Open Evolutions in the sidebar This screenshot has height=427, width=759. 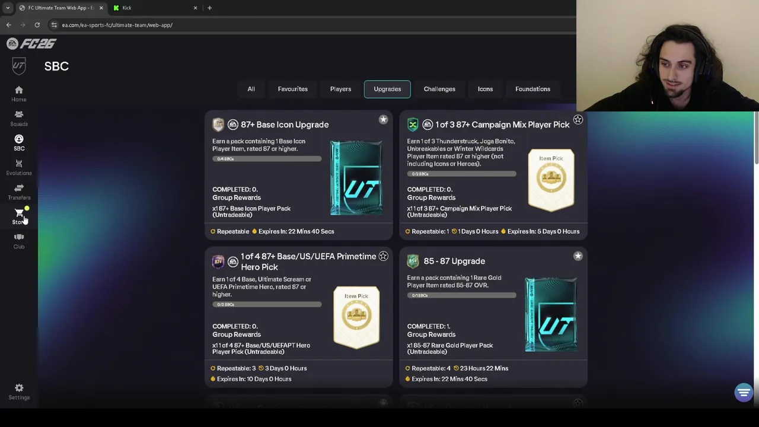click(x=19, y=167)
